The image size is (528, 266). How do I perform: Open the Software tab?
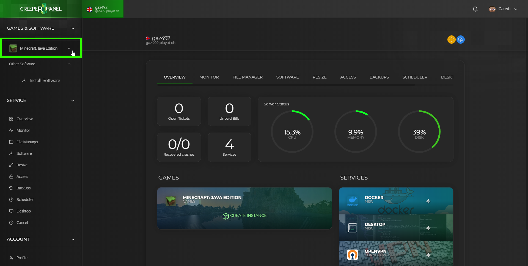(287, 77)
